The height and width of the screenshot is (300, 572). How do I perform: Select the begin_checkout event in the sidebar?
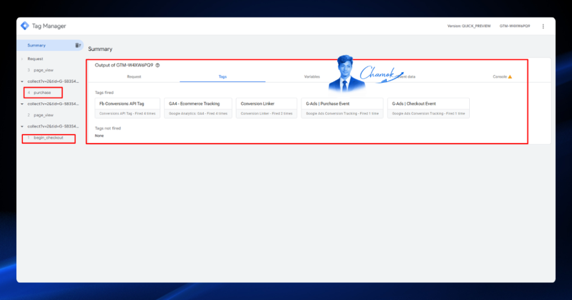pos(49,138)
